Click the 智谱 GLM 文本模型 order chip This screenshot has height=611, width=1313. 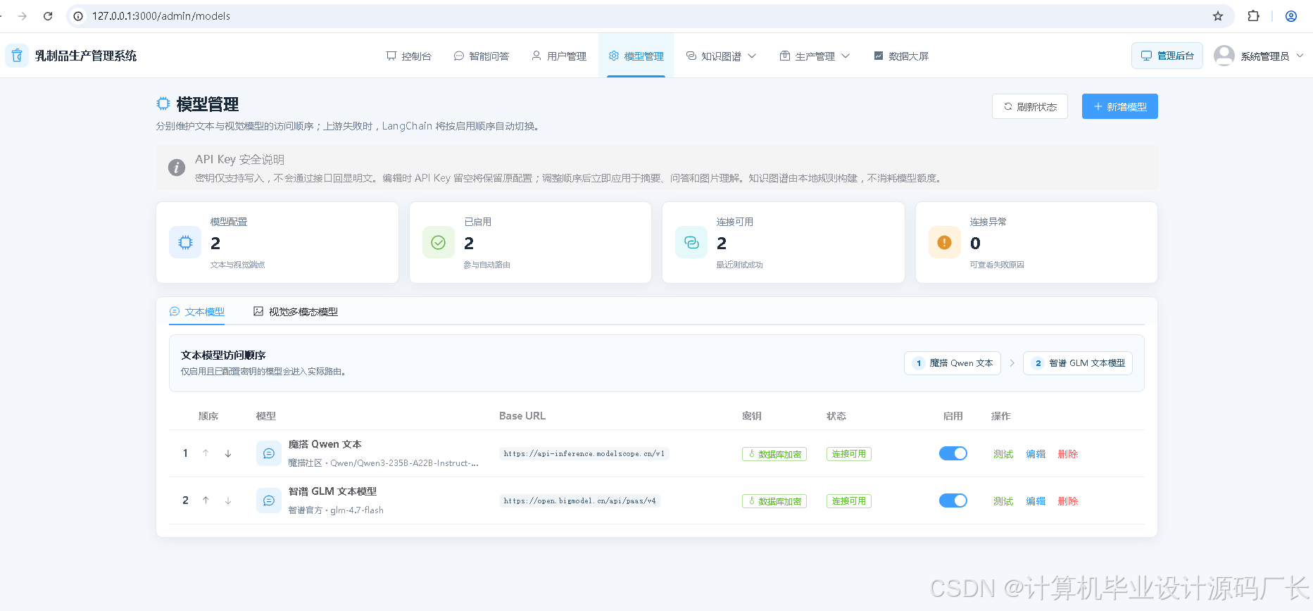(1078, 363)
